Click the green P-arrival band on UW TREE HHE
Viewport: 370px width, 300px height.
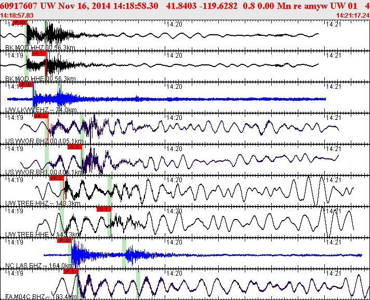point(62,222)
